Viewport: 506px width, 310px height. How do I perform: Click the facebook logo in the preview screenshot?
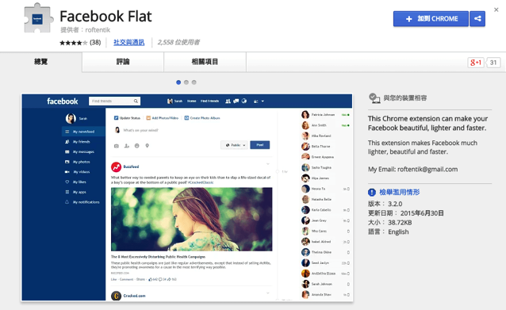[x=63, y=101]
